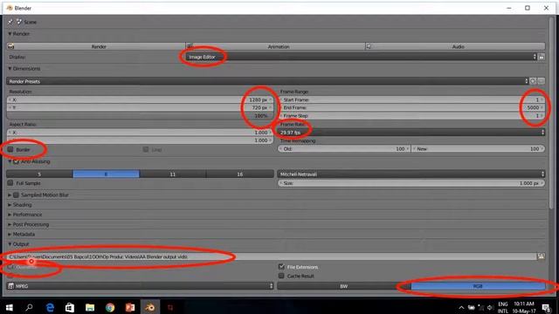Open Mitchell-Netravali filter dropdown

coord(411,174)
